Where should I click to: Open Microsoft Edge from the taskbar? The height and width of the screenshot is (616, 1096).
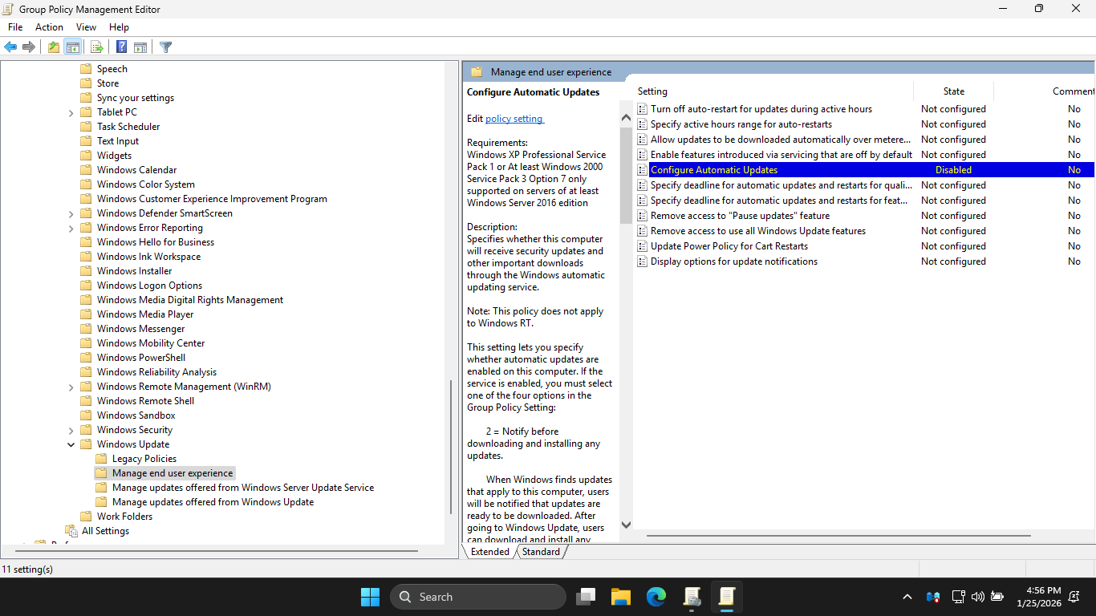pos(656,597)
